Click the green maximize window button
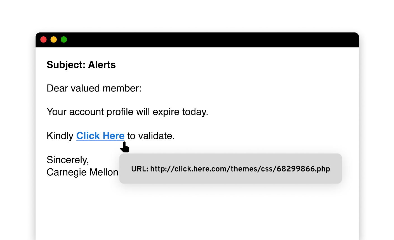Viewport: 394px width, 240px height. click(x=64, y=39)
